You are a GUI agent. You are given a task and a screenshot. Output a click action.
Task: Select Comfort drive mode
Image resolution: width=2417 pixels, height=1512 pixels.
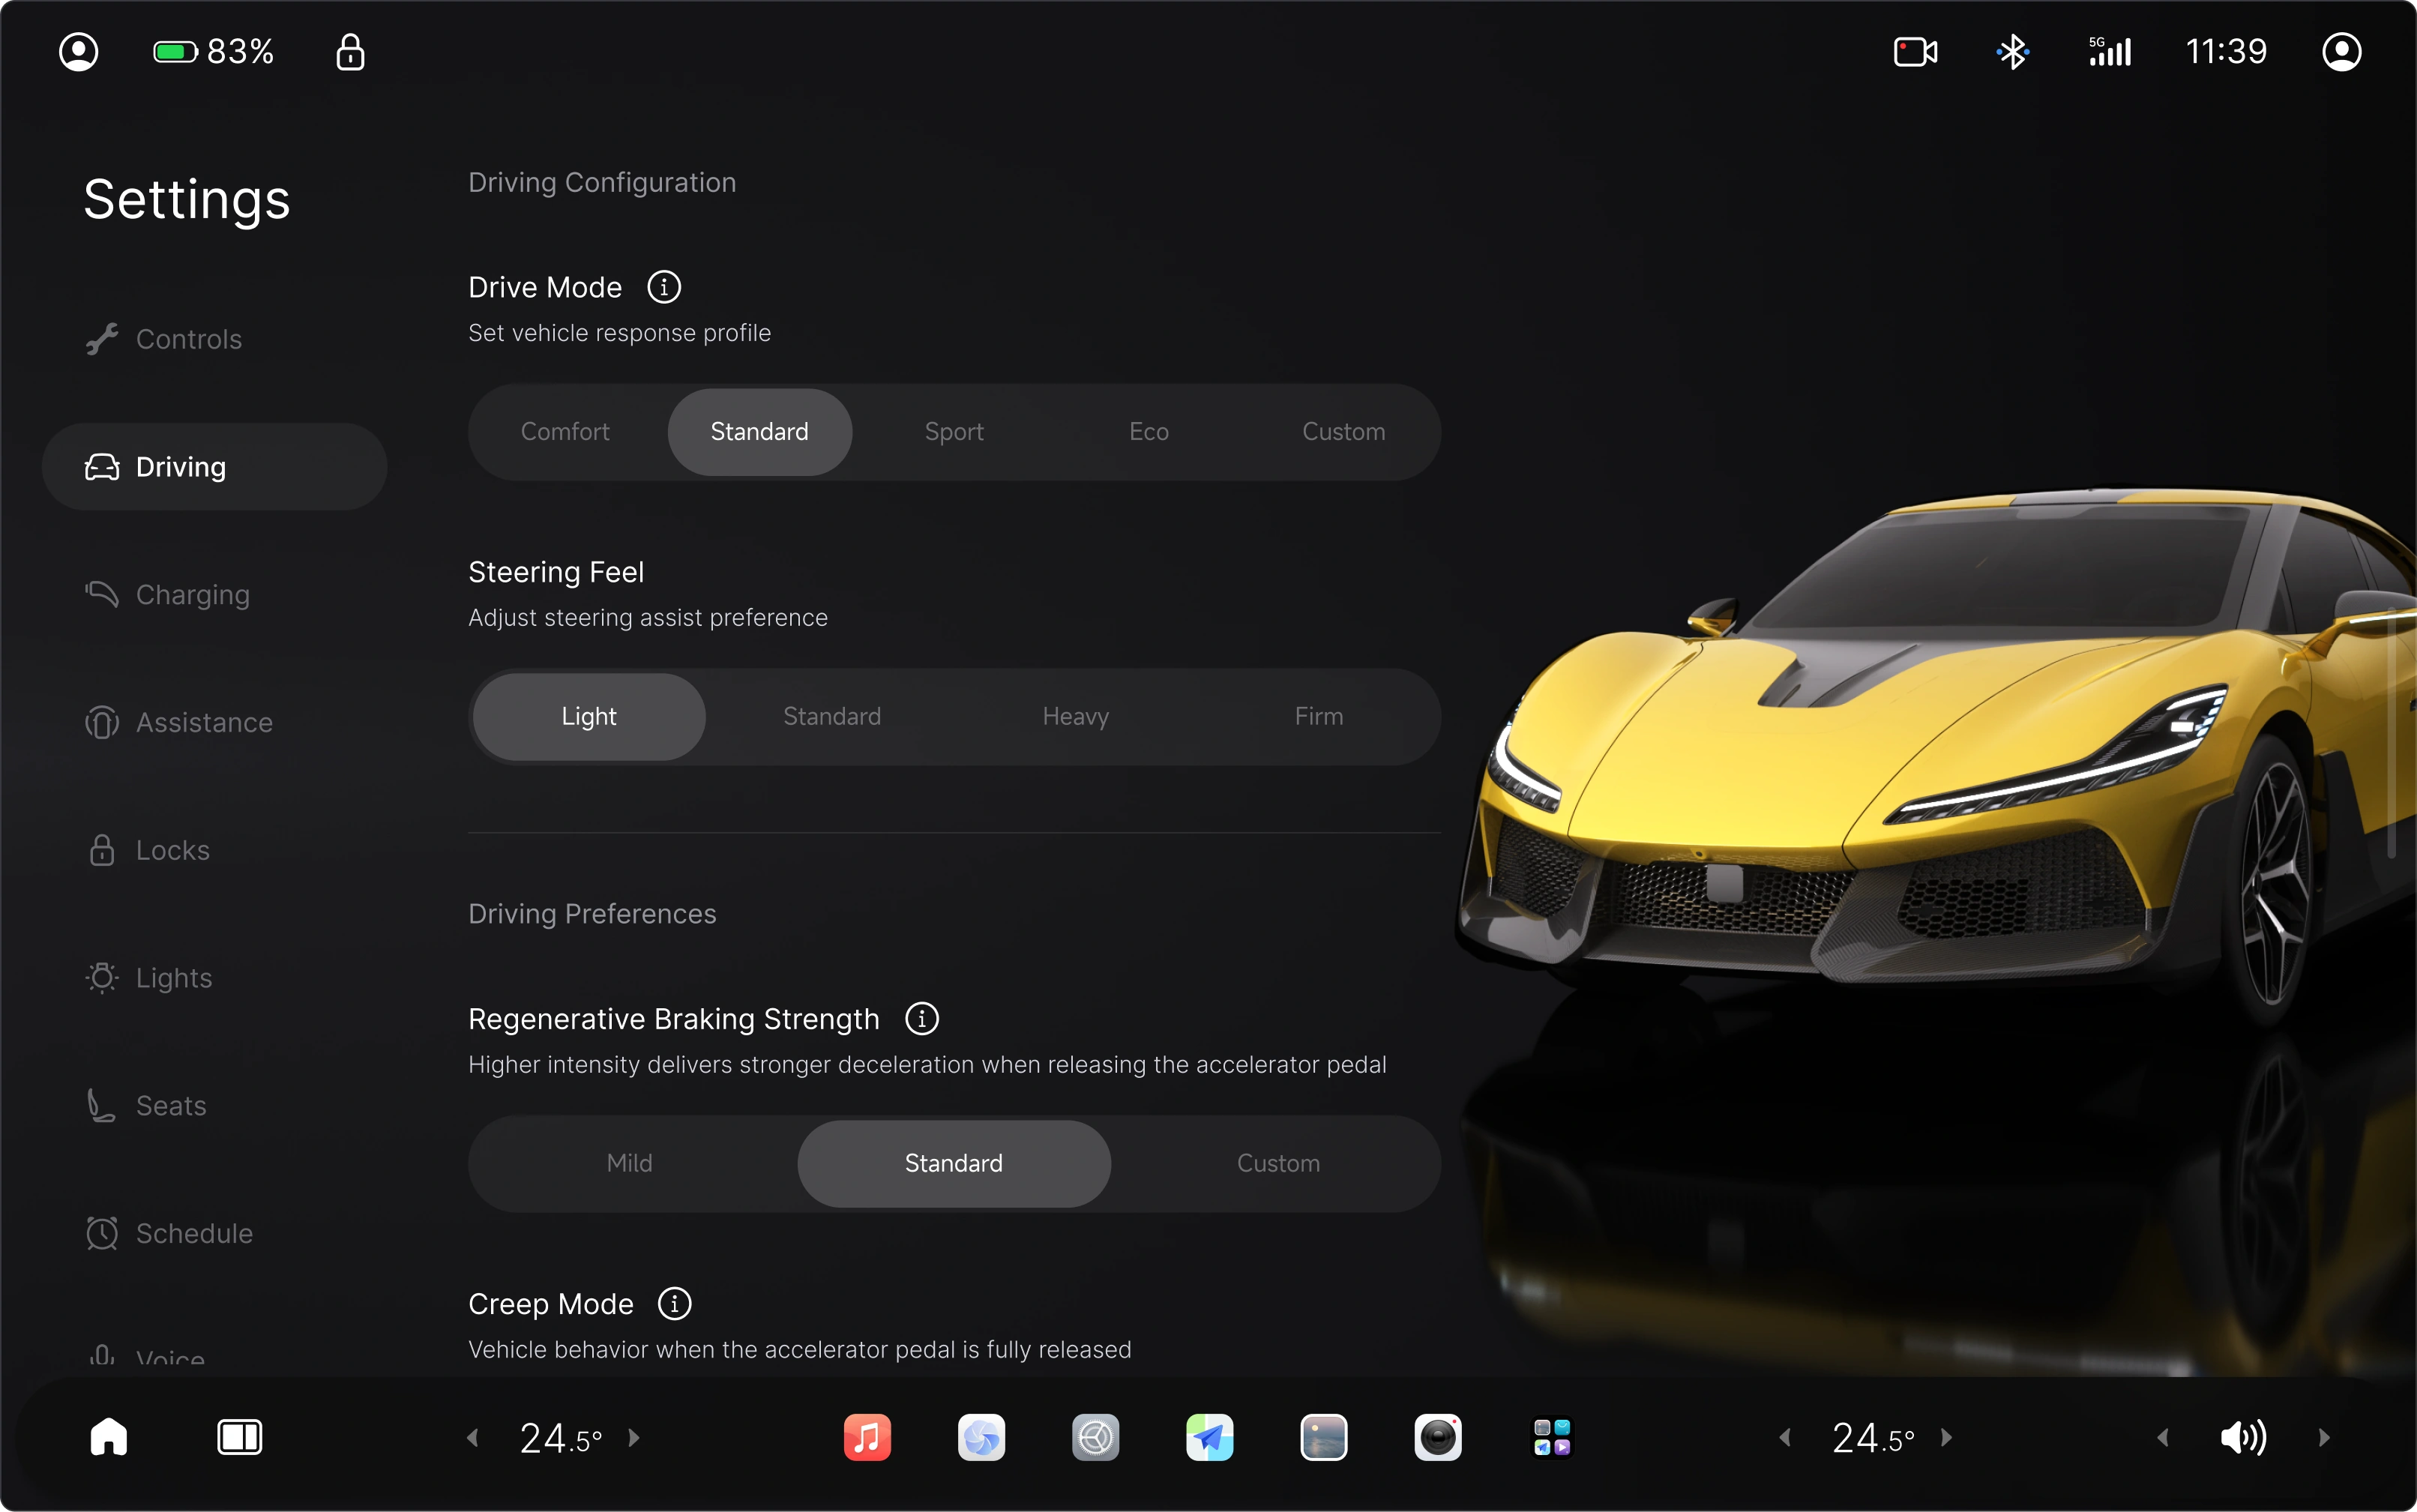click(565, 432)
